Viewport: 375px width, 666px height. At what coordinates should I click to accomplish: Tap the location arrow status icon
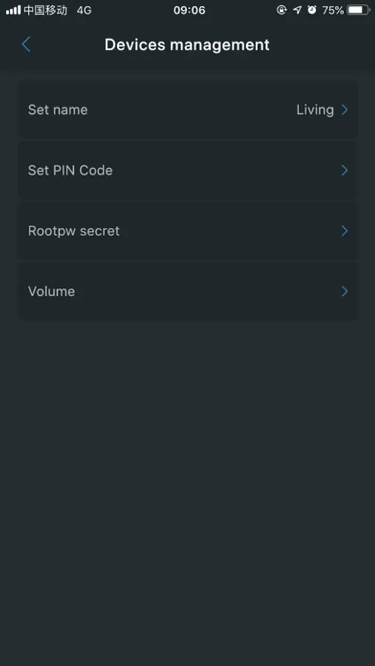(297, 10)
